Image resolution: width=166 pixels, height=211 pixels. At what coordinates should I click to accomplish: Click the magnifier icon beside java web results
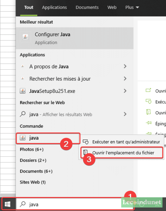pyautogui.click(x=23, y=114)
